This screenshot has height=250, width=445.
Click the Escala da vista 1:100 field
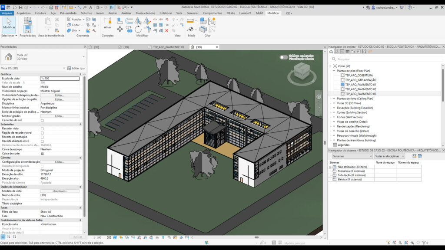pyautogui.click(x=60, y=79)
